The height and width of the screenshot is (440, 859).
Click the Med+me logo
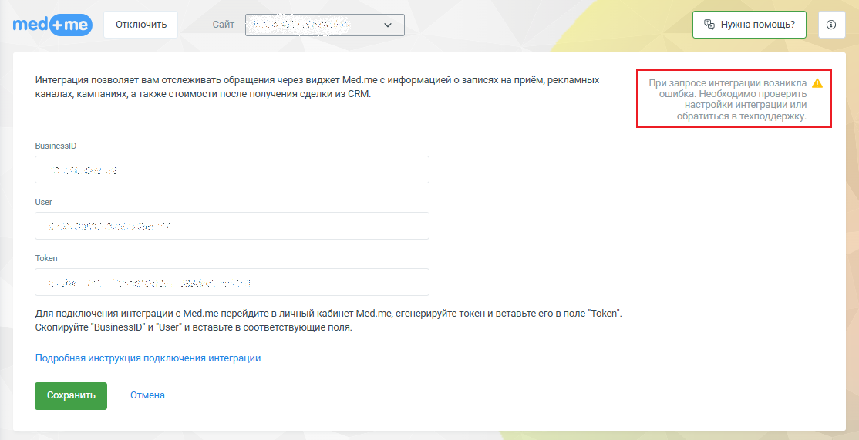pyautogui.click(x=52, y=25)
